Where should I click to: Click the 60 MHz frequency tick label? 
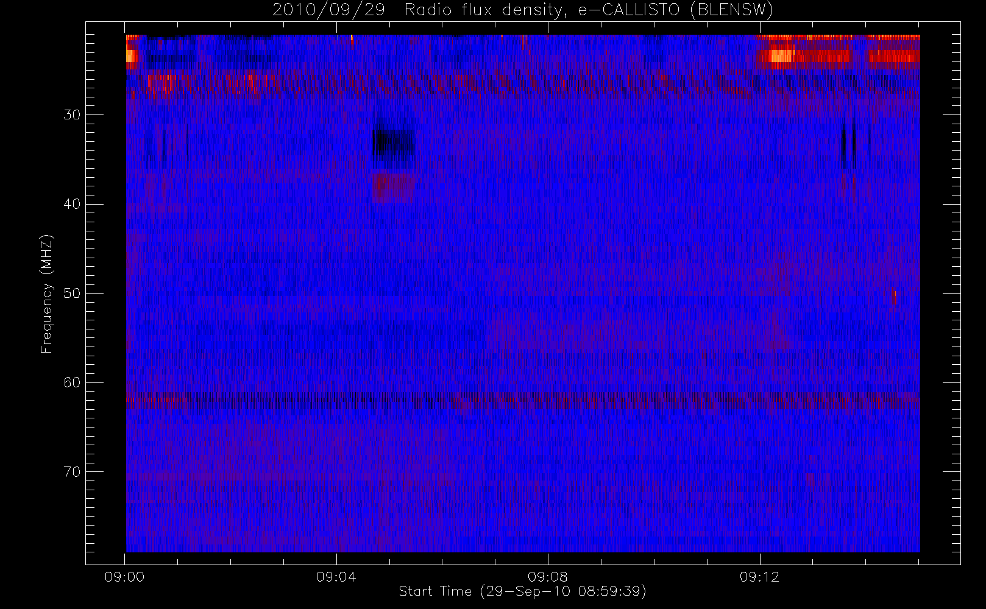(x=71, y=382)
